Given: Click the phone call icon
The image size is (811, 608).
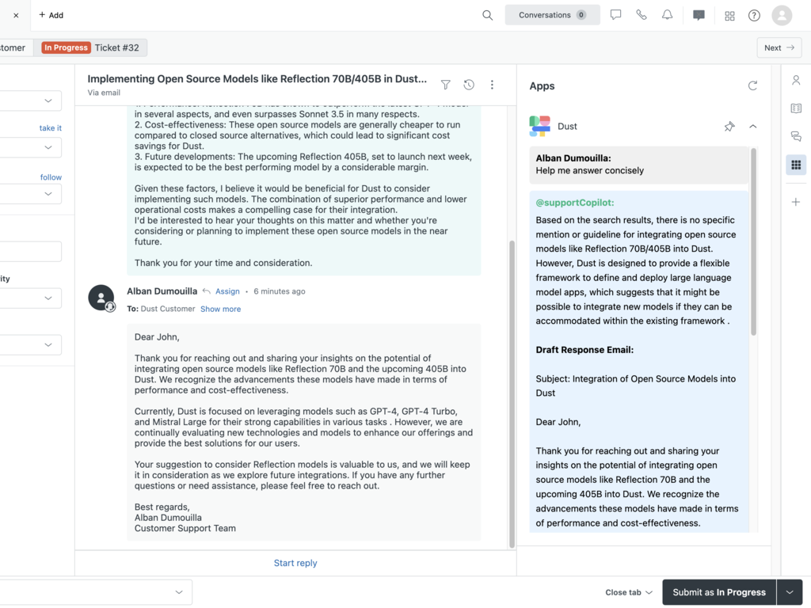Looking at the screenshot, I should coord(642,15).
